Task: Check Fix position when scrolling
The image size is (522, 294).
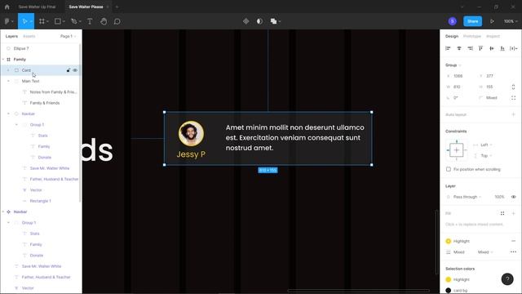Action: [x=449, y=169]
